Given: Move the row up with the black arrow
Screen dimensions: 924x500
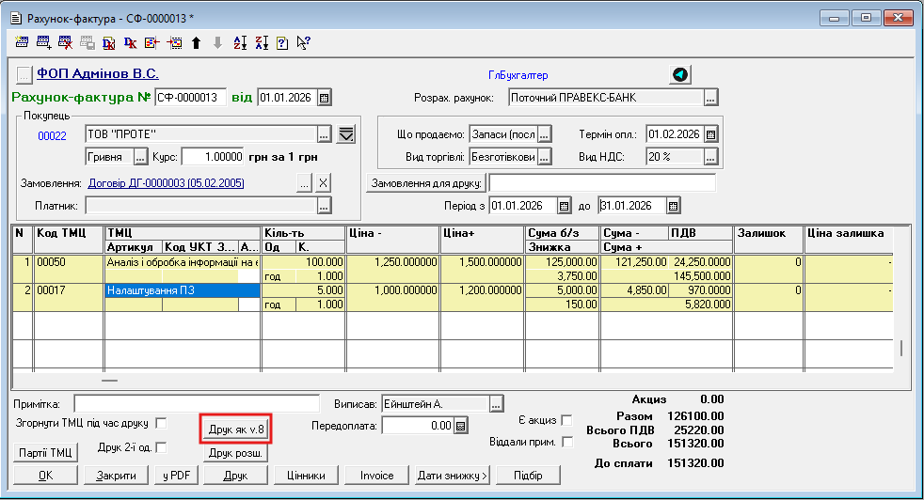Looking at the screenshot, I should coord(196,42).
